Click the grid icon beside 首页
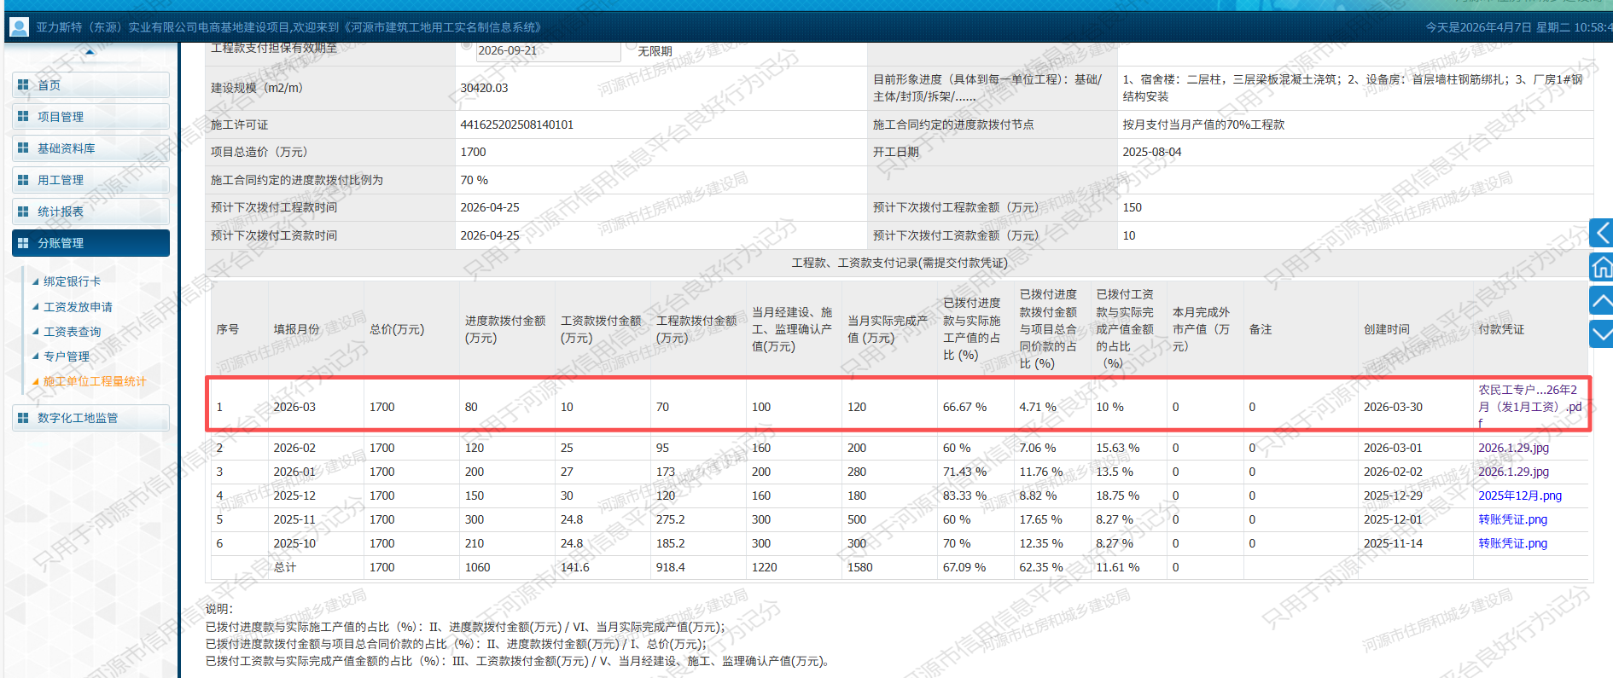 [23, 85]
